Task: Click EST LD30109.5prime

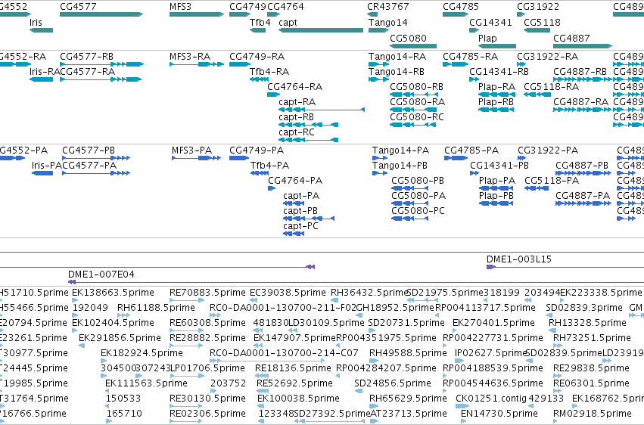Action: click(326, 323)
